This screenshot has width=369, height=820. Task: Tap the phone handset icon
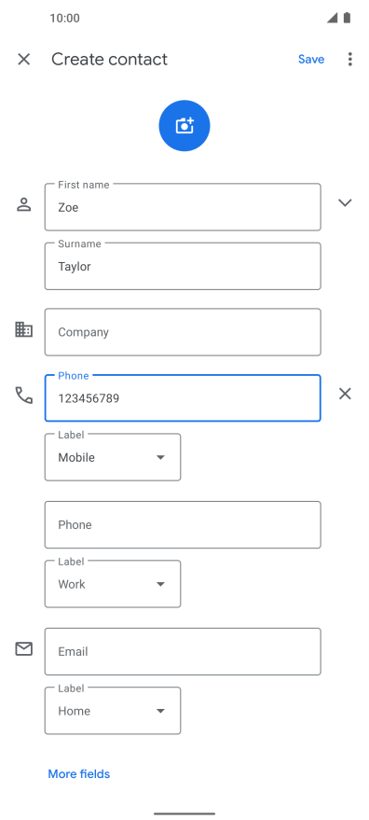point(23,396)
